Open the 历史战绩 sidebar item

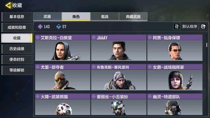coord(17,49)
